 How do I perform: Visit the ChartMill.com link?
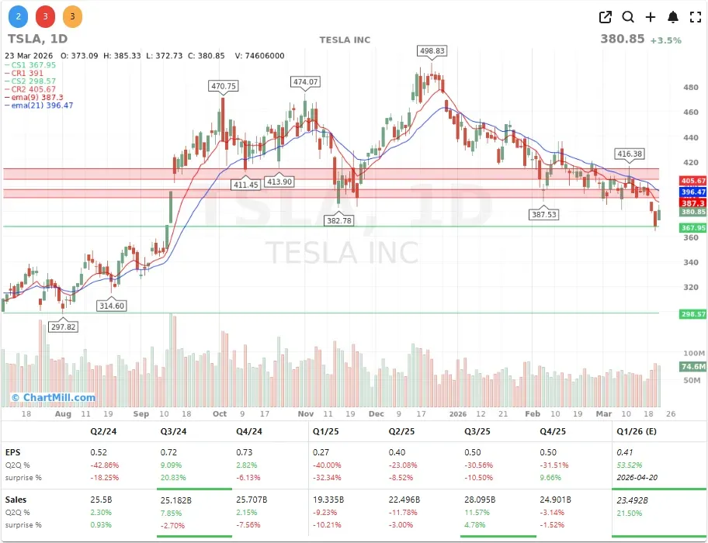tap(56, 398)
